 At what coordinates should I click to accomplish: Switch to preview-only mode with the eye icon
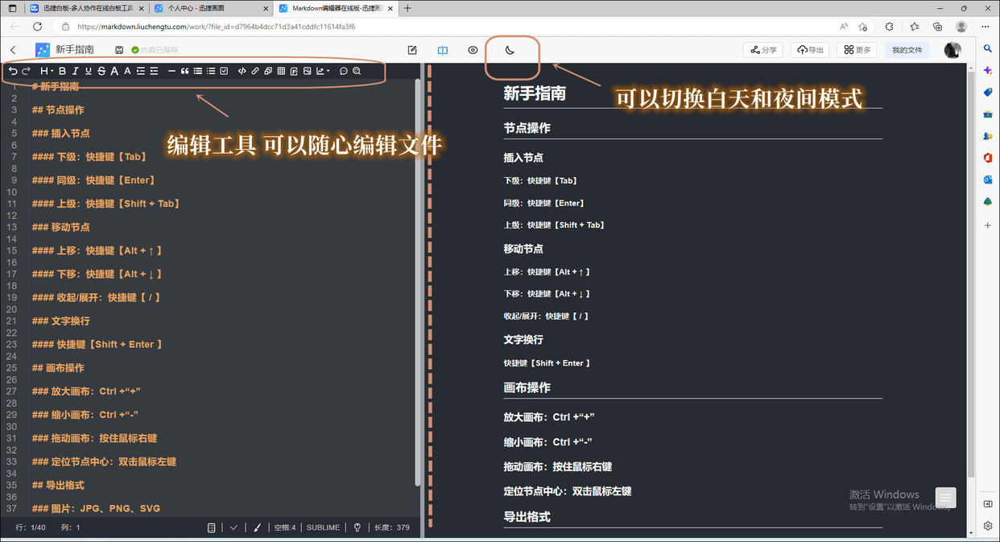(x=473, y=50)
